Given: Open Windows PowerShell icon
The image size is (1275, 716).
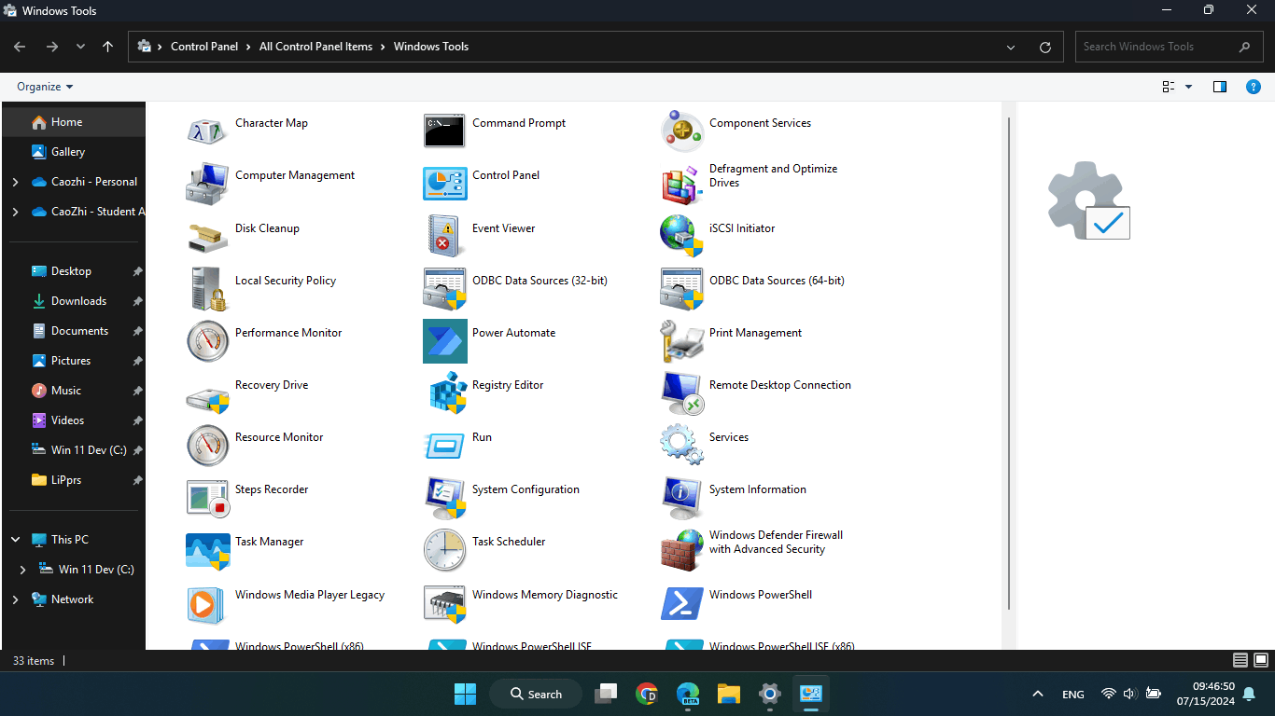Looking at the screenshot, I should [x=681, y=603].
